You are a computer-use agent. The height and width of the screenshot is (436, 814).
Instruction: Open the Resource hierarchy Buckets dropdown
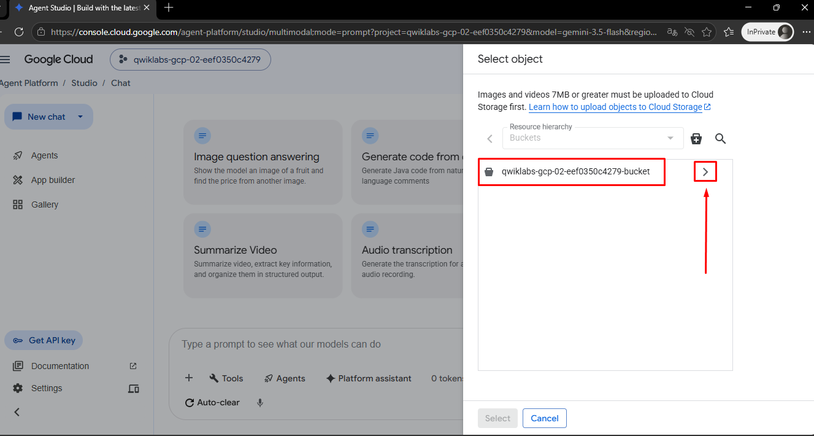(593, 138)
